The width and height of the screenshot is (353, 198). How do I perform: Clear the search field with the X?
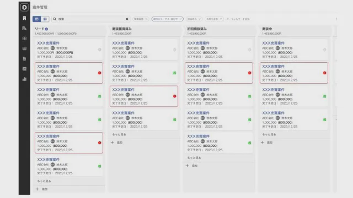pos(127,19)
